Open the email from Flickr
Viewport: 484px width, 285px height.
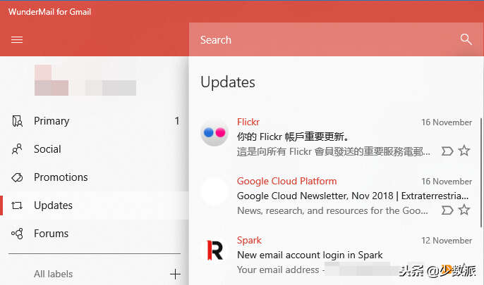click(x=336, y=137)
